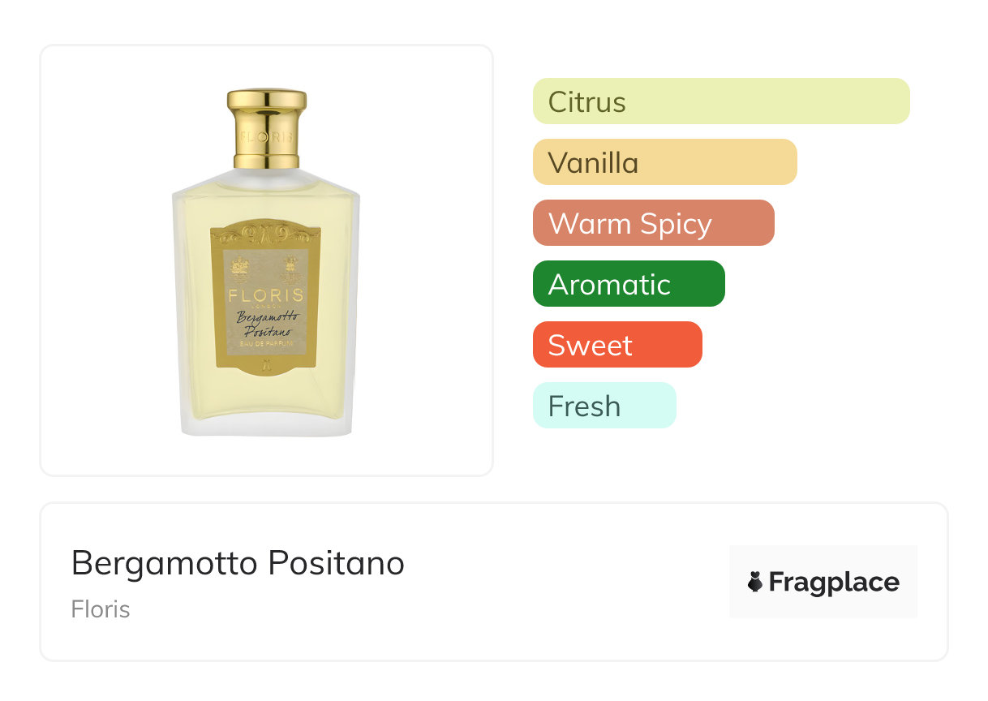Screen dimensions: 988x701
Task: Click the small emblem at label bottom
Action: pos(266,368)
